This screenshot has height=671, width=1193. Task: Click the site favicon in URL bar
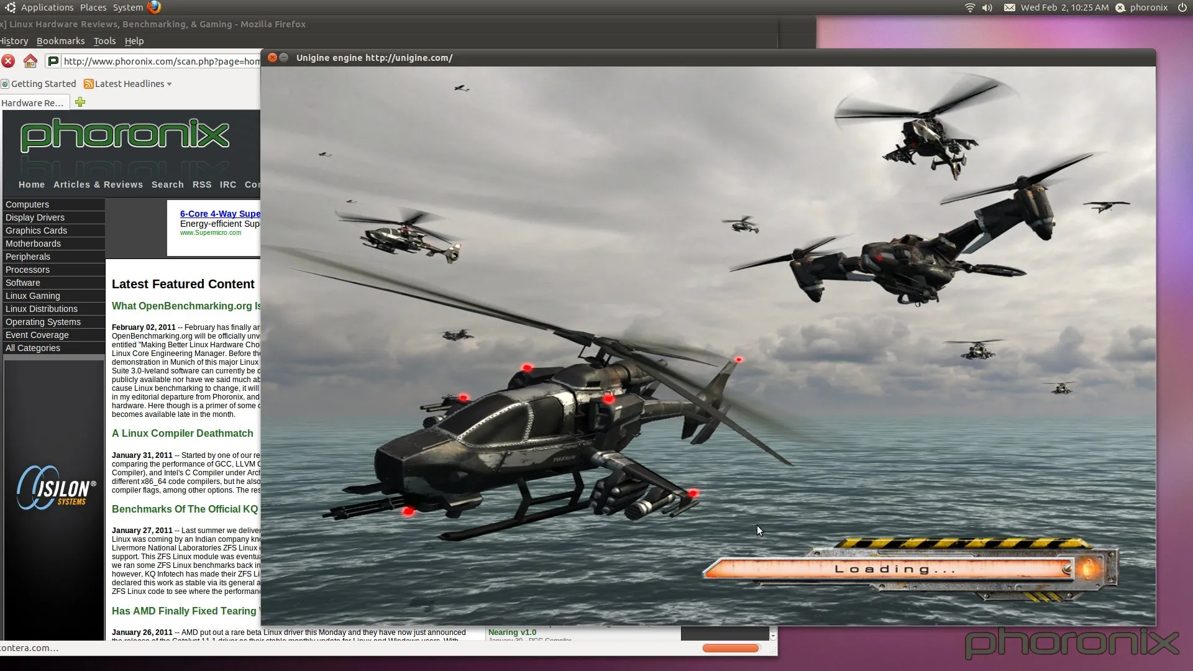point(53,61)
